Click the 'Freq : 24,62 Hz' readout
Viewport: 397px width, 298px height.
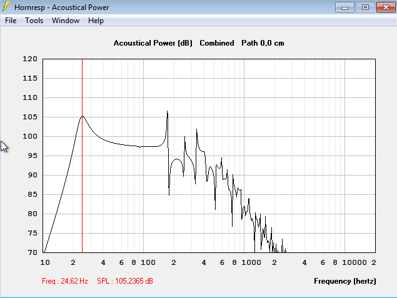coord(65,281)
